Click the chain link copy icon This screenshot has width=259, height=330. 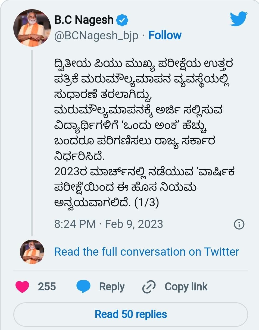149,287
